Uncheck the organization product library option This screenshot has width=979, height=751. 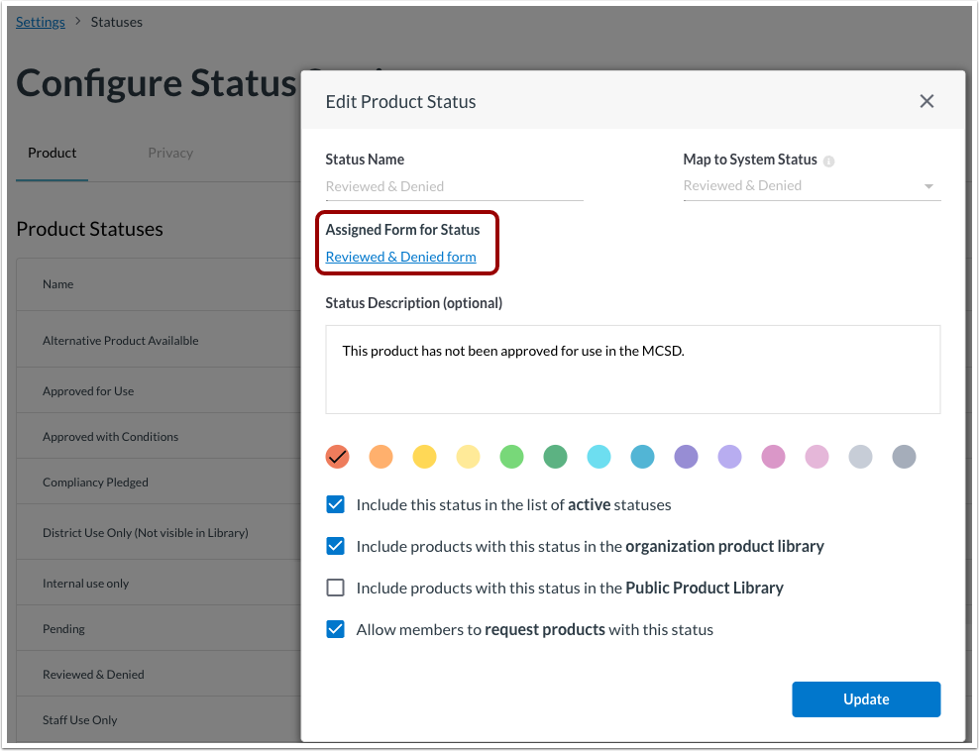335,546
